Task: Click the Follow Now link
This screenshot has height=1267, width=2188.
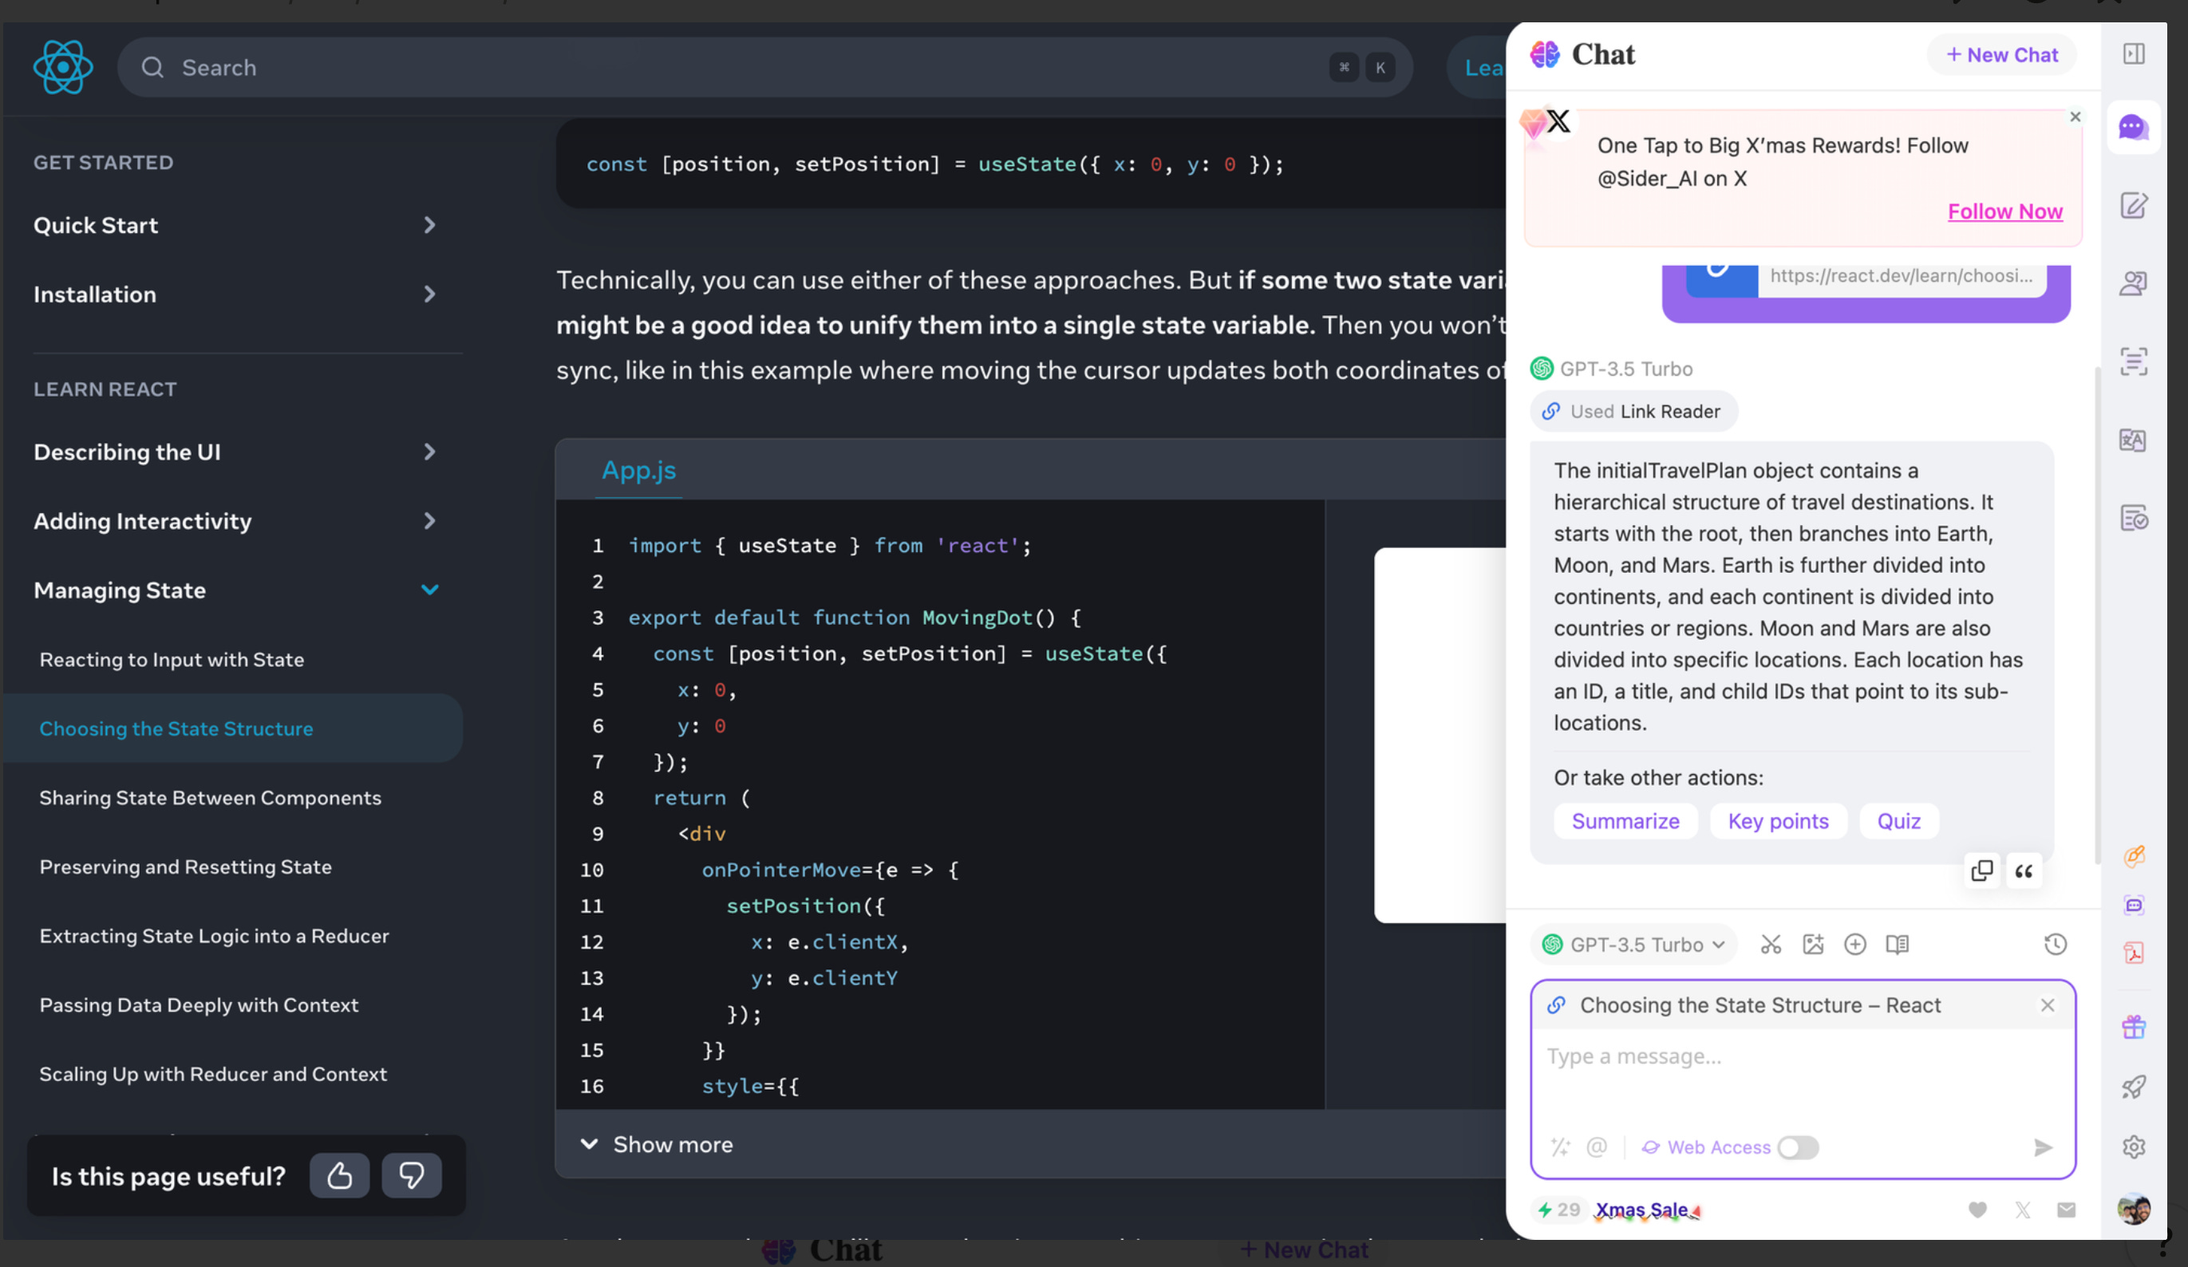Action: [2004, 211]
